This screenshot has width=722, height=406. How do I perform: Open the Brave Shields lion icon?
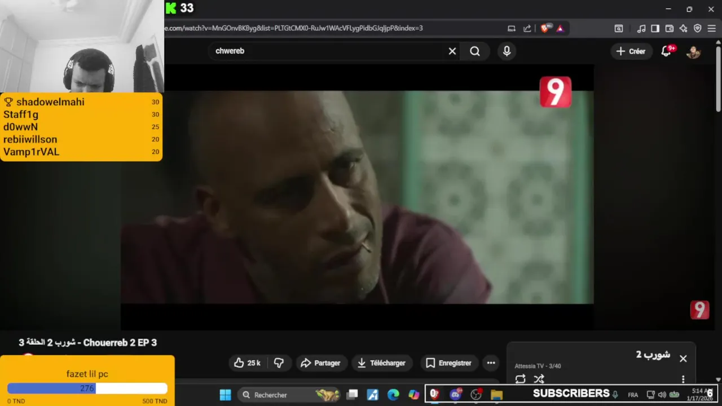tap(545, 28)
